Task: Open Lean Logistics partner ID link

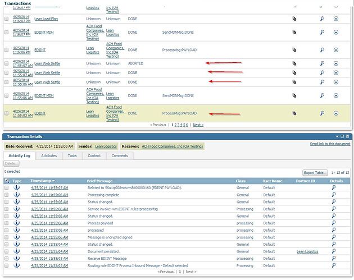Action: [x=307, y=251]
